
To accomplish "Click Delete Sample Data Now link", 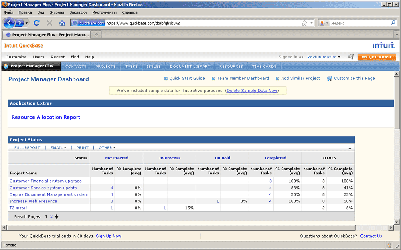I will pos(252,91).
